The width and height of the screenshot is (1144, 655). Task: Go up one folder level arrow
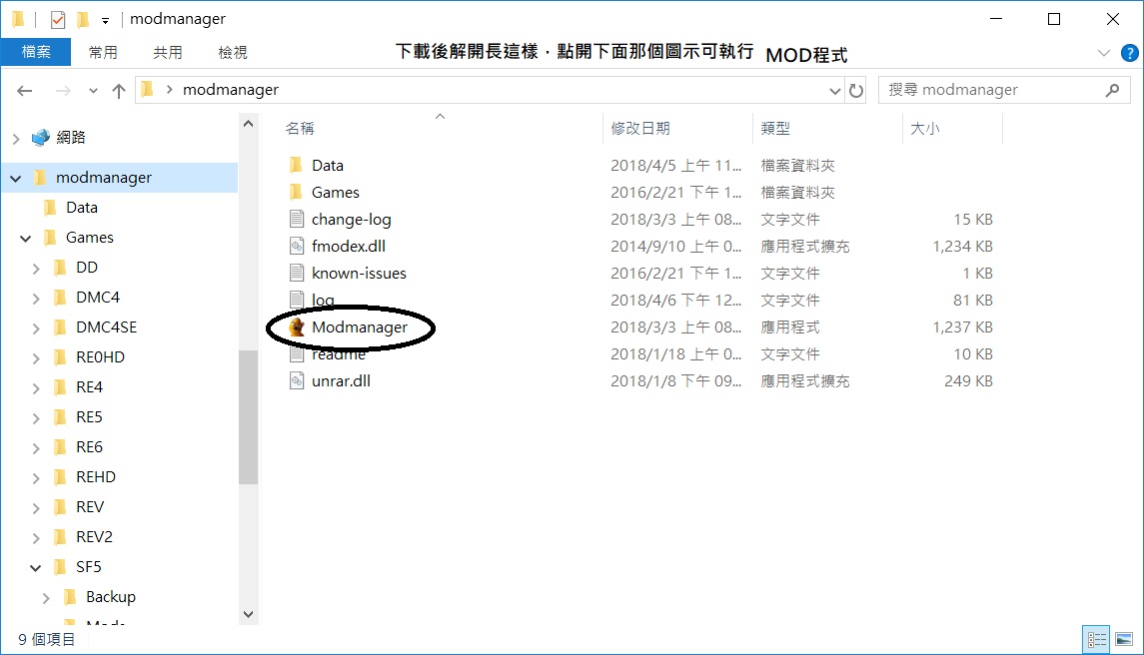pos(119,91)
